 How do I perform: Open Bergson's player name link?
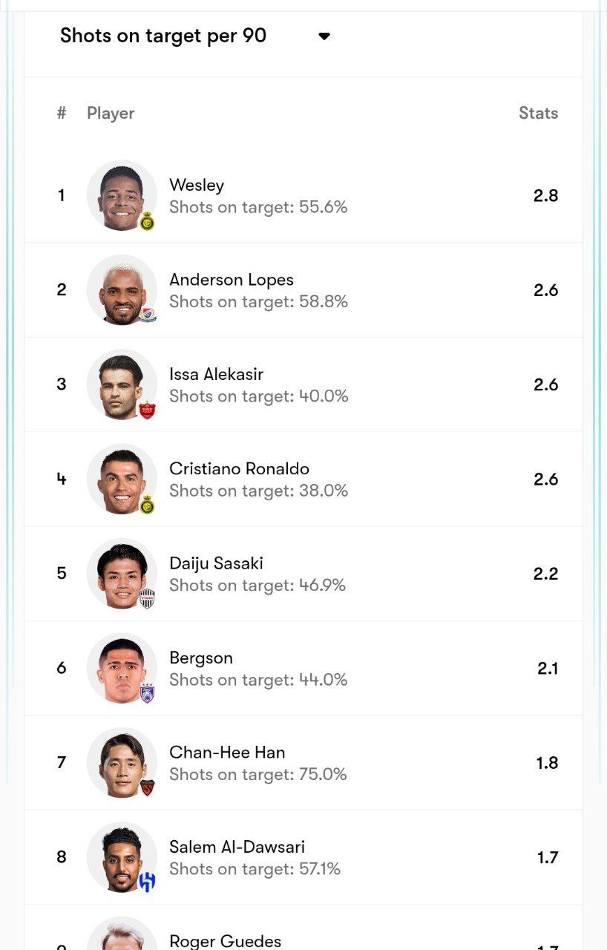pos(201,658)
